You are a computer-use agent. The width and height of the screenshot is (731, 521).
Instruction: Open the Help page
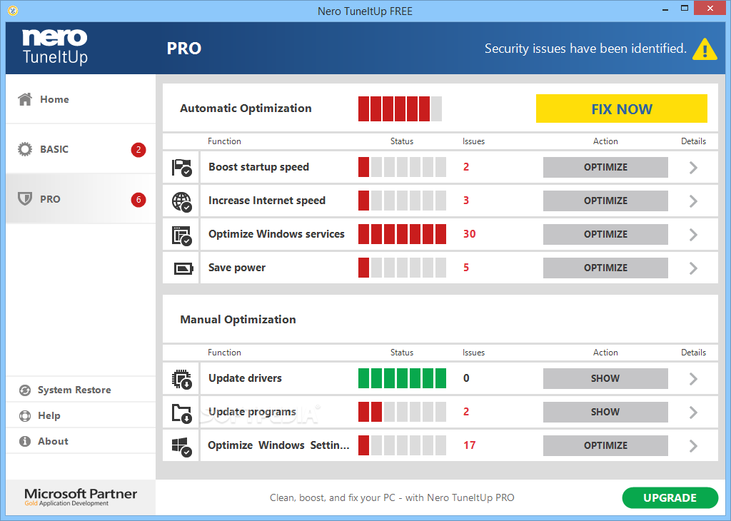point(81,415)
